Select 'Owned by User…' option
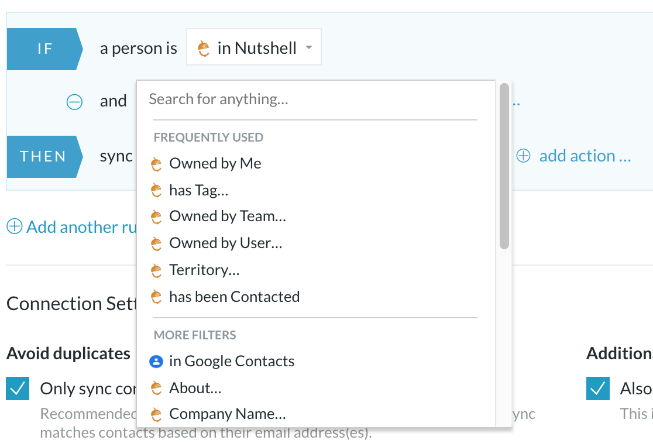 [x=226, y=243]
